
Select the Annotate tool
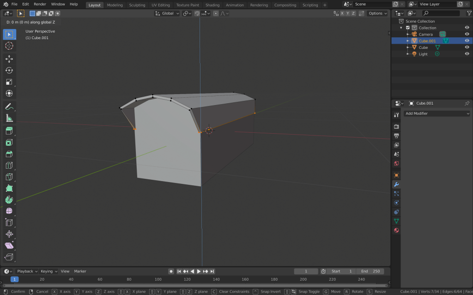pyautogui.click(x=9, y=107)
